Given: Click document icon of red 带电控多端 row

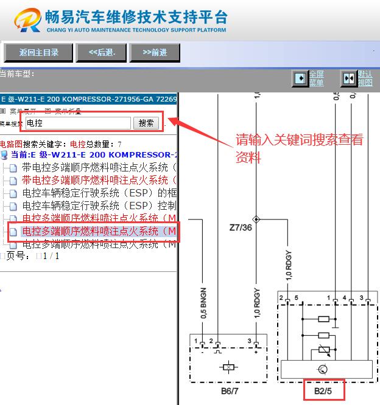Looking at the screenshot, I should click(13, 180).
